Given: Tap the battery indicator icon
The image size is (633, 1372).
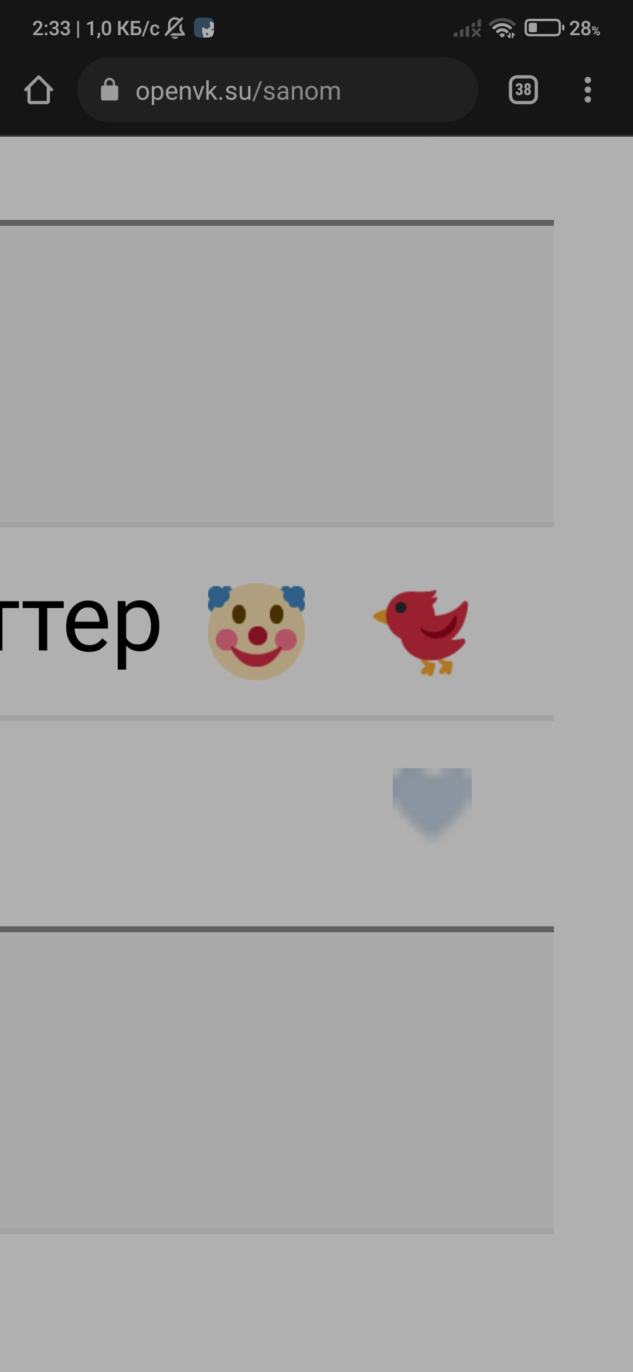Looking at the screenshot, I should (x=544, y=28).
